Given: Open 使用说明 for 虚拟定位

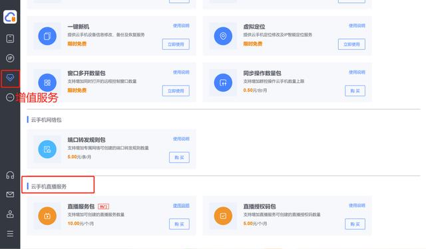Looking at the screenshot, I should click(357, 26).
